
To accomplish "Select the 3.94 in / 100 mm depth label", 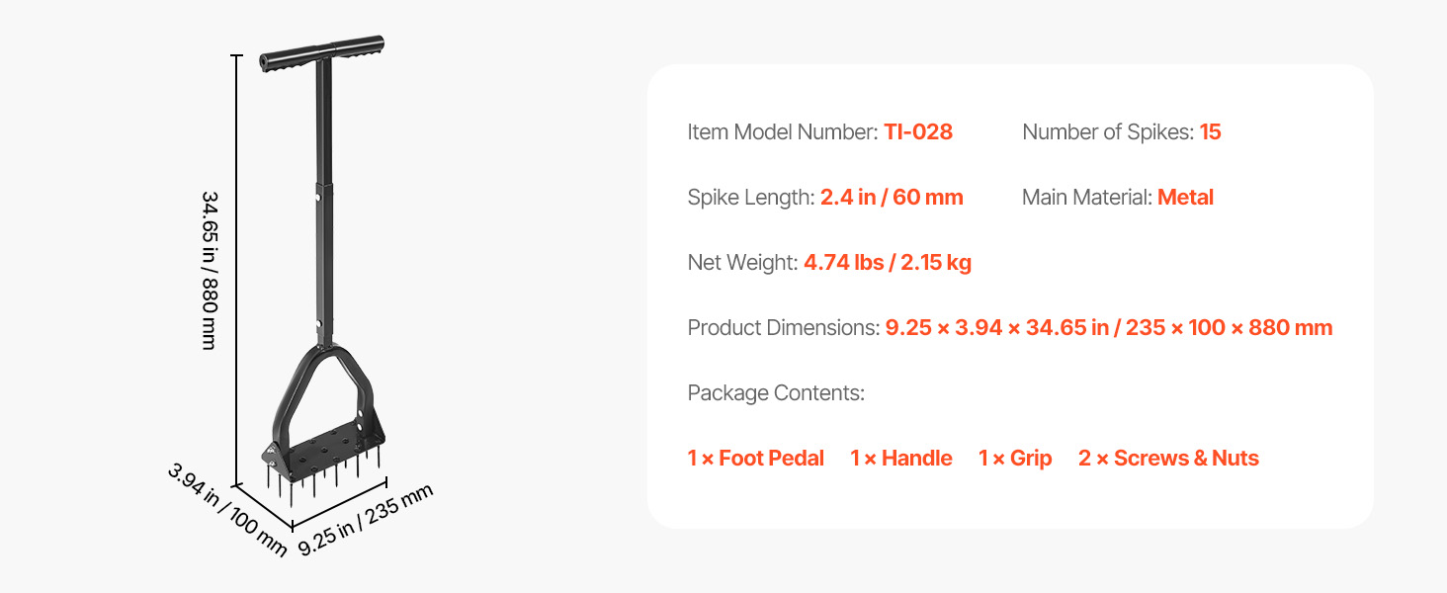I will click(x=226, y=510).
